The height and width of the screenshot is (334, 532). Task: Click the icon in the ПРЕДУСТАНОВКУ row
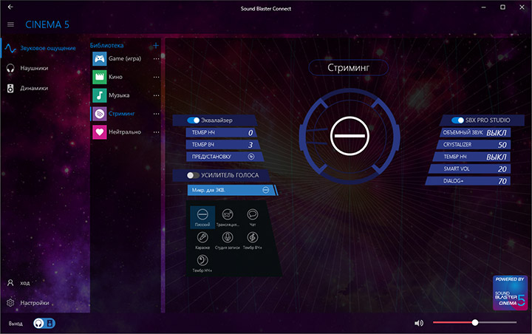tap(251, 157)
